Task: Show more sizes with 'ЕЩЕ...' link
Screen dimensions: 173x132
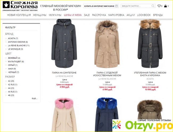Action: point(35,99)
